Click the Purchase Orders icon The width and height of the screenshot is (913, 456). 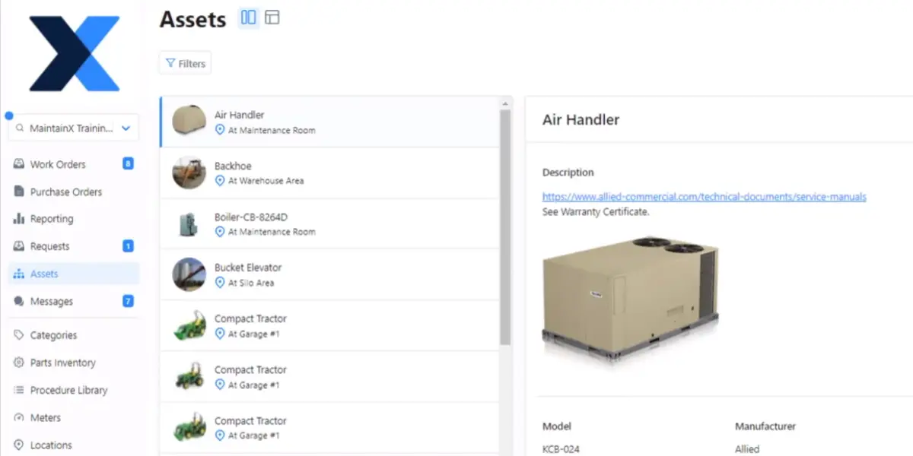pyautogui.click(x=19, y=192)
